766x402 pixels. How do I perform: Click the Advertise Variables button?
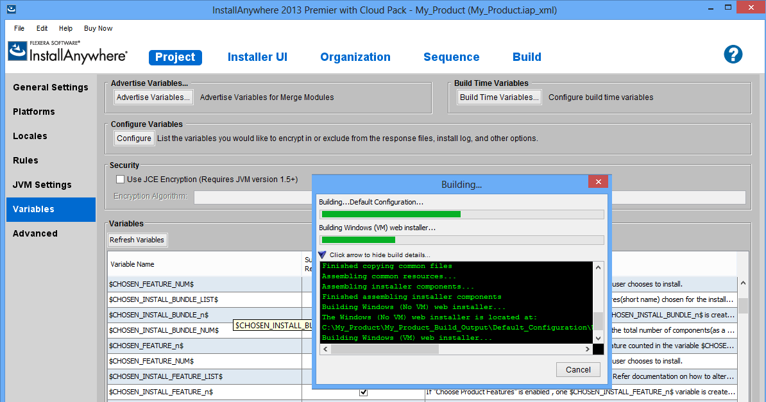pyautogui.click(x=153, y=97)
